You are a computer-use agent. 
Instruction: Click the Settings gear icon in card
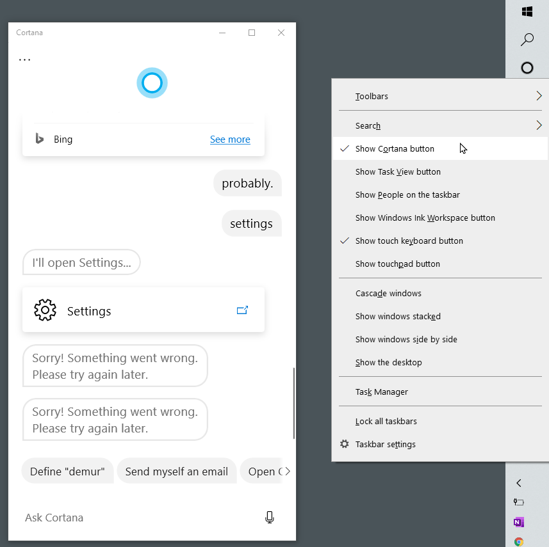[x=45, y=310]
